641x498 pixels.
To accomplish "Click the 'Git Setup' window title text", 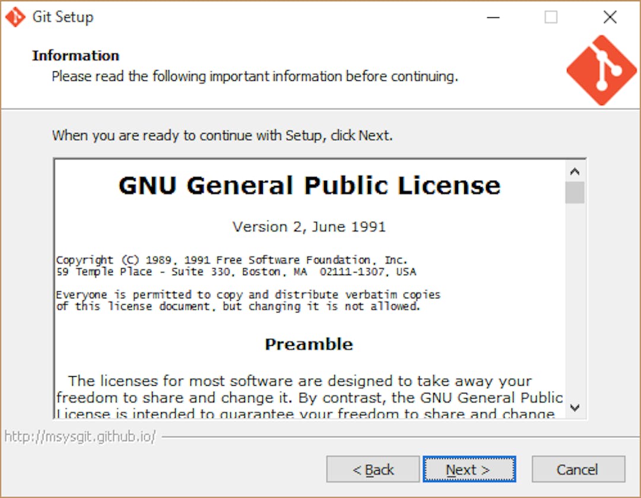I will pos(63,17).
